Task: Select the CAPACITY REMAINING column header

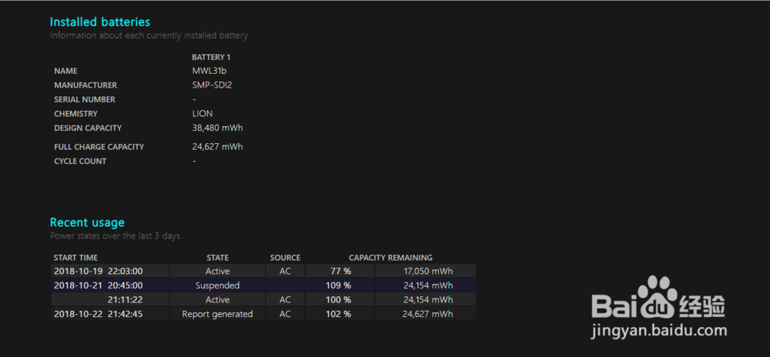Action: click(390, 258)
